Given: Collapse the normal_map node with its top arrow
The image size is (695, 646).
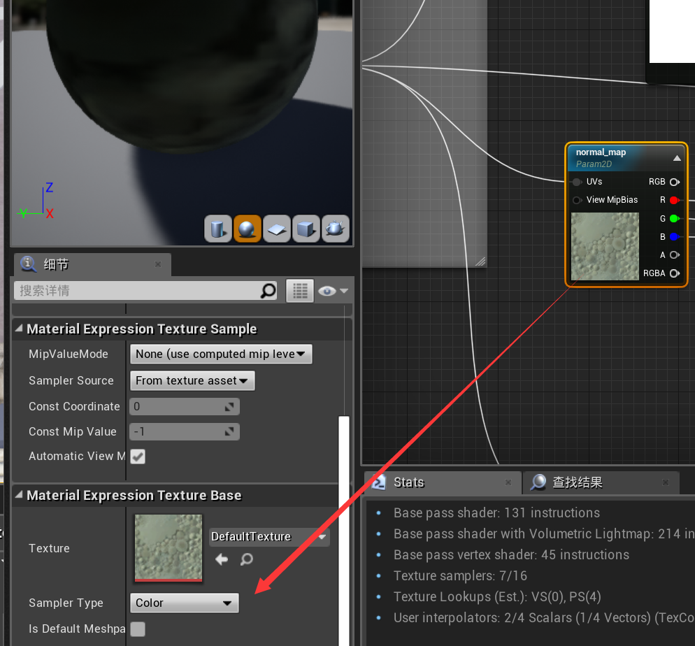Looking at the screenshot, I should click(677, 157).
